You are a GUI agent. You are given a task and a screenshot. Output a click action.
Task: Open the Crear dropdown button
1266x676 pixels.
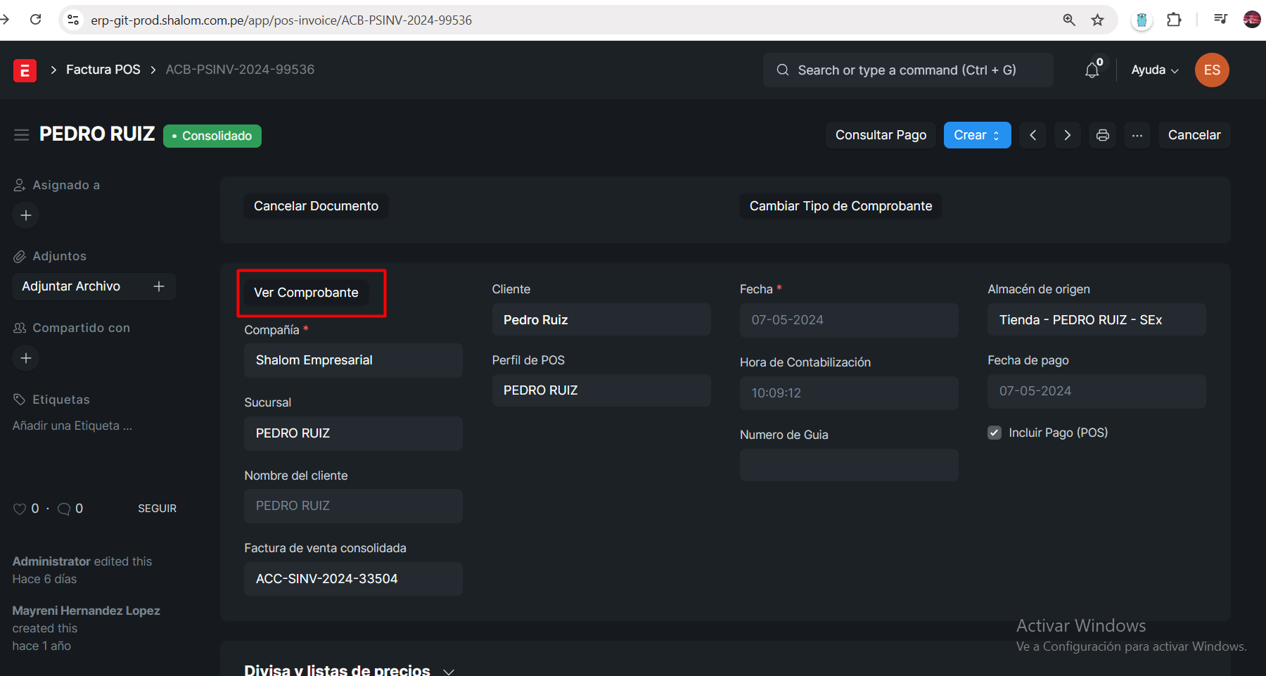976,135
